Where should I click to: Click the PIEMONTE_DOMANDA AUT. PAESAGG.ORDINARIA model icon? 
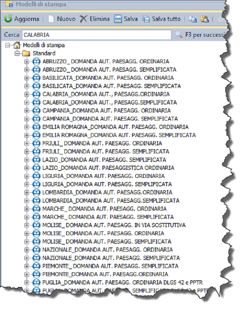pyautogui.click(x=37, y=274)
